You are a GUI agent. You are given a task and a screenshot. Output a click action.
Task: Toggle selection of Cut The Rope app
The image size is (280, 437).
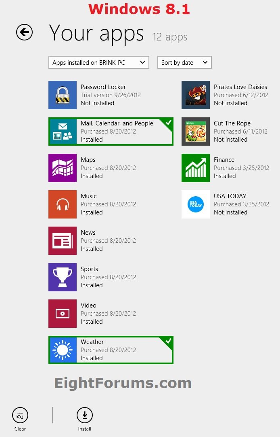226,132
